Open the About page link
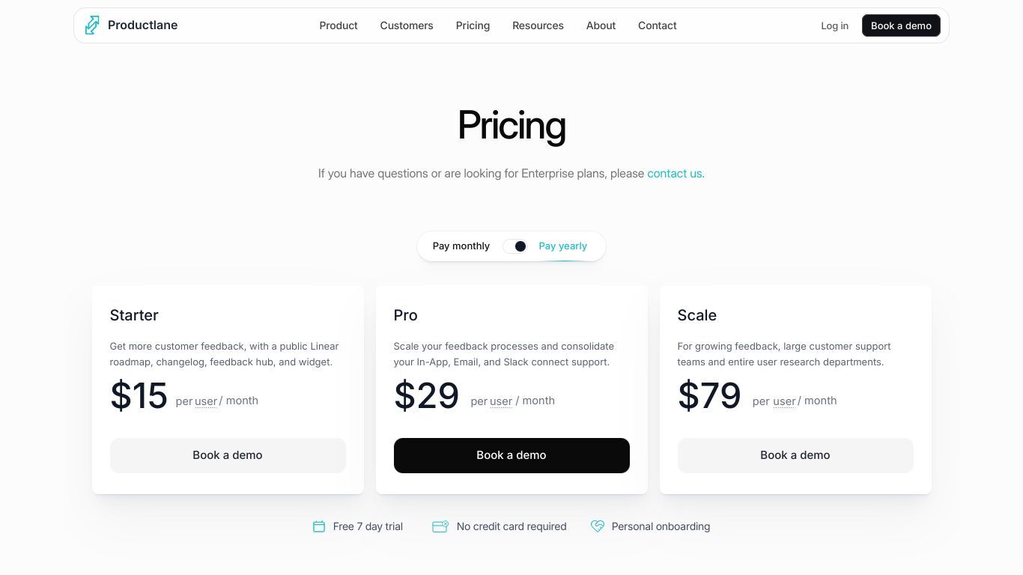This screenshot has height=575, width=1023. click(601, 25)
